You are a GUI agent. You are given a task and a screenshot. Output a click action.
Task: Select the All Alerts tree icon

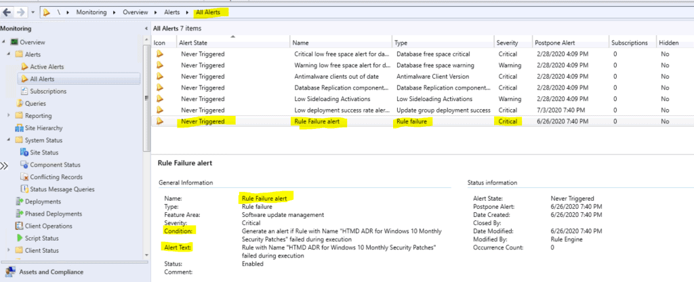pyautogui.click(x=24, y=79)
